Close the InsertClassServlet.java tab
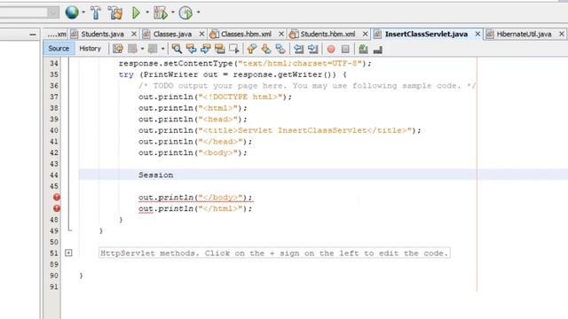The image size is (568, 319). pos(477,34)
